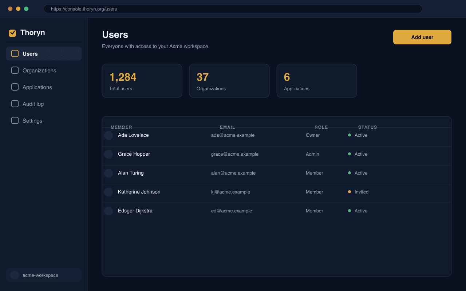466x291 pixels.
Task: Click the Audit log sidebar icon
Action: (x=15, y=104)
